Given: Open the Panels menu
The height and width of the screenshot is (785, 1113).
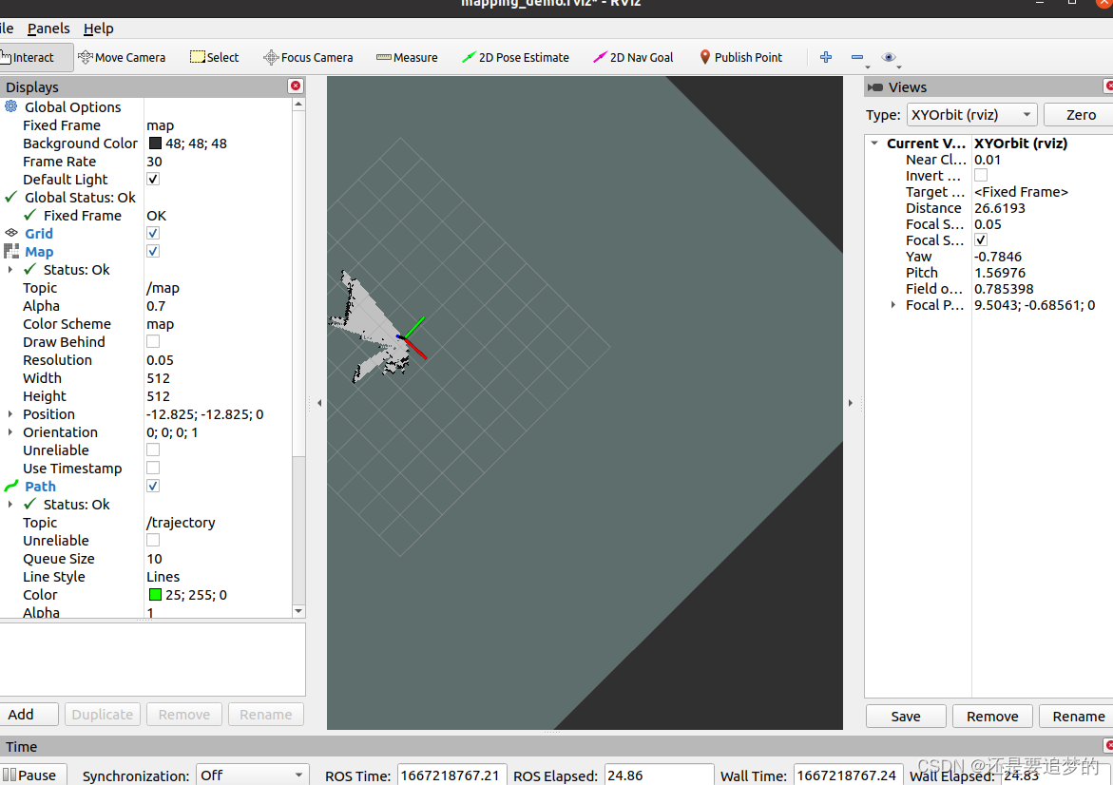Looking at the screenshot, I should tap(48, 29).
